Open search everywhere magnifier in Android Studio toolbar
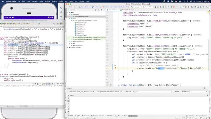Image resolution: width=211 pixels, height=119 pixels. tap(207, 7)
